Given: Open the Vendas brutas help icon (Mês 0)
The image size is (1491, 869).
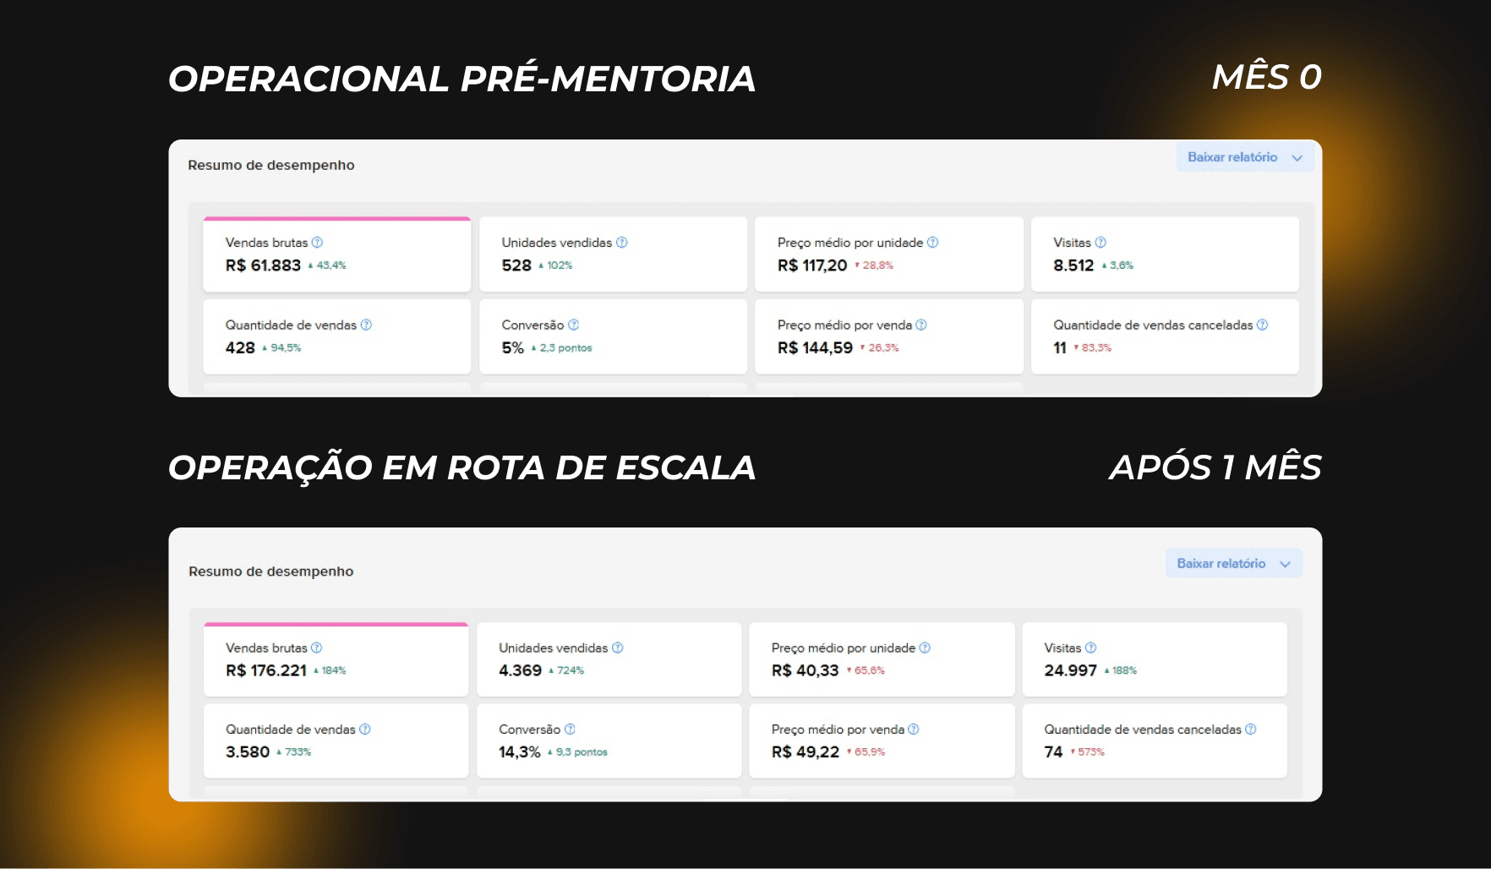Looking at the screenshot, I should coord(317,243).
